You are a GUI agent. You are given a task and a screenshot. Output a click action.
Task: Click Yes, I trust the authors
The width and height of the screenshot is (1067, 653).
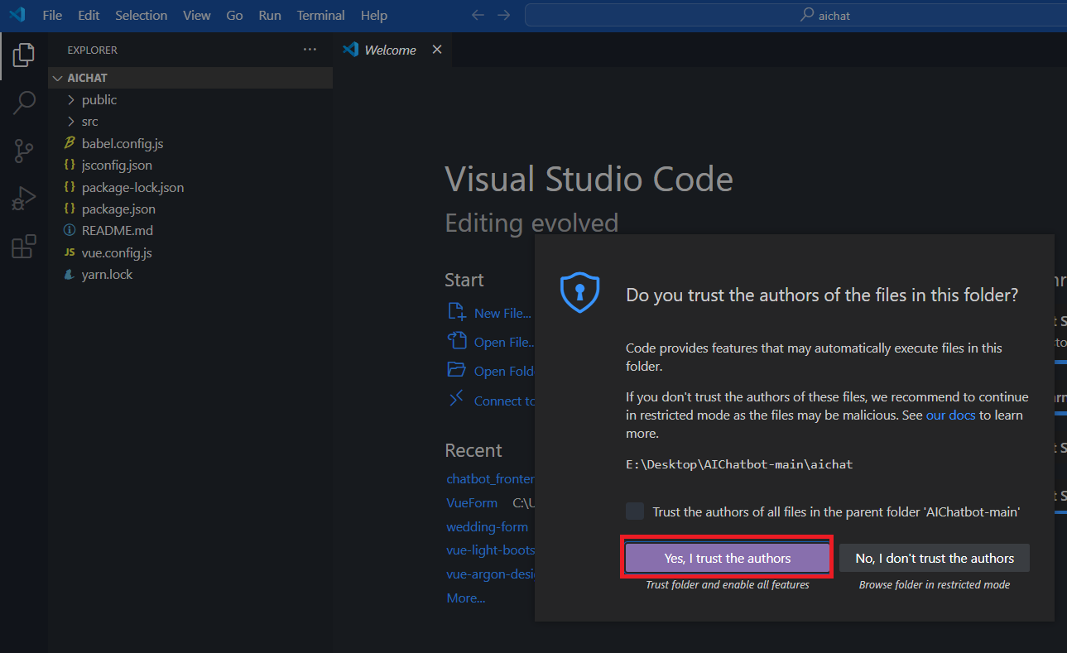click(x=728, y=558)
